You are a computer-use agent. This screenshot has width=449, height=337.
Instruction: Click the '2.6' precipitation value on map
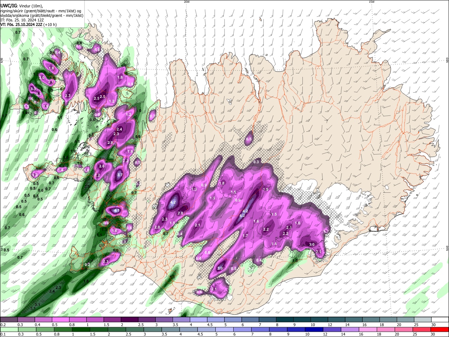[x=102, y=166]
